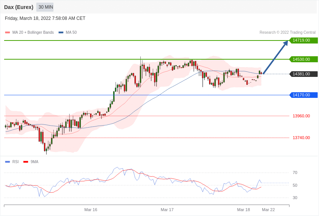Select the 14170.00 blue pivot label
The width and height of the screenshot is (319, 216).
pos(304,95)
